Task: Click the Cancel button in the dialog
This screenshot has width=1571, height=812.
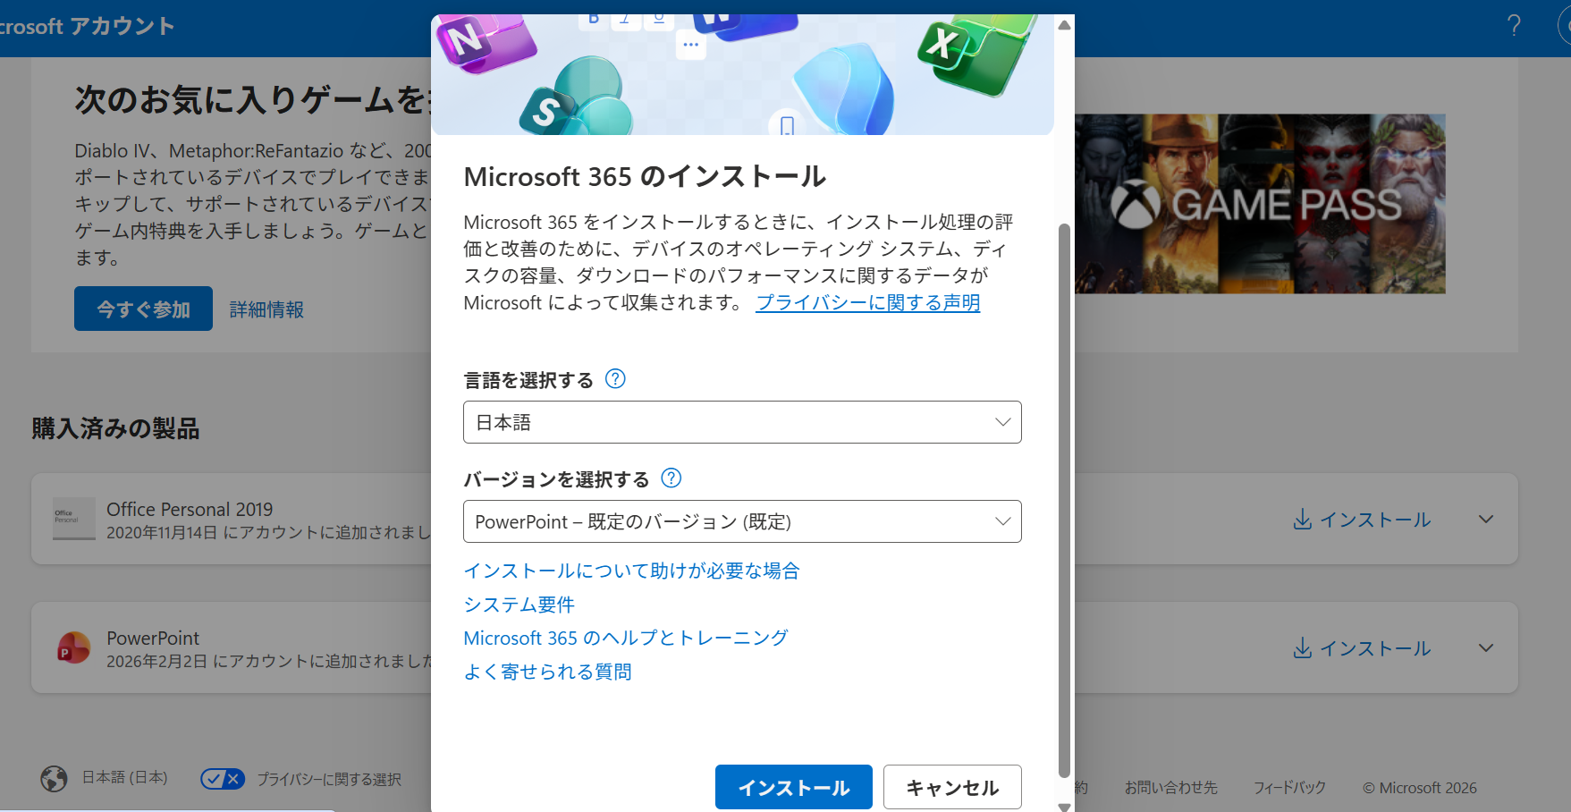Action: click(x=952, y=787)
